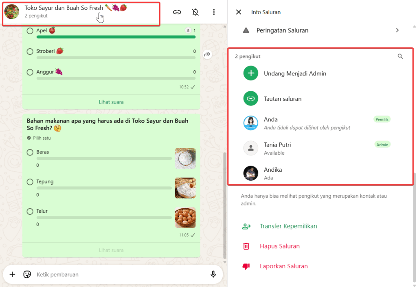This screenshot has height=287, width=417.
Task: Copy channel link icon in header
Action: (x=177, y=12)
